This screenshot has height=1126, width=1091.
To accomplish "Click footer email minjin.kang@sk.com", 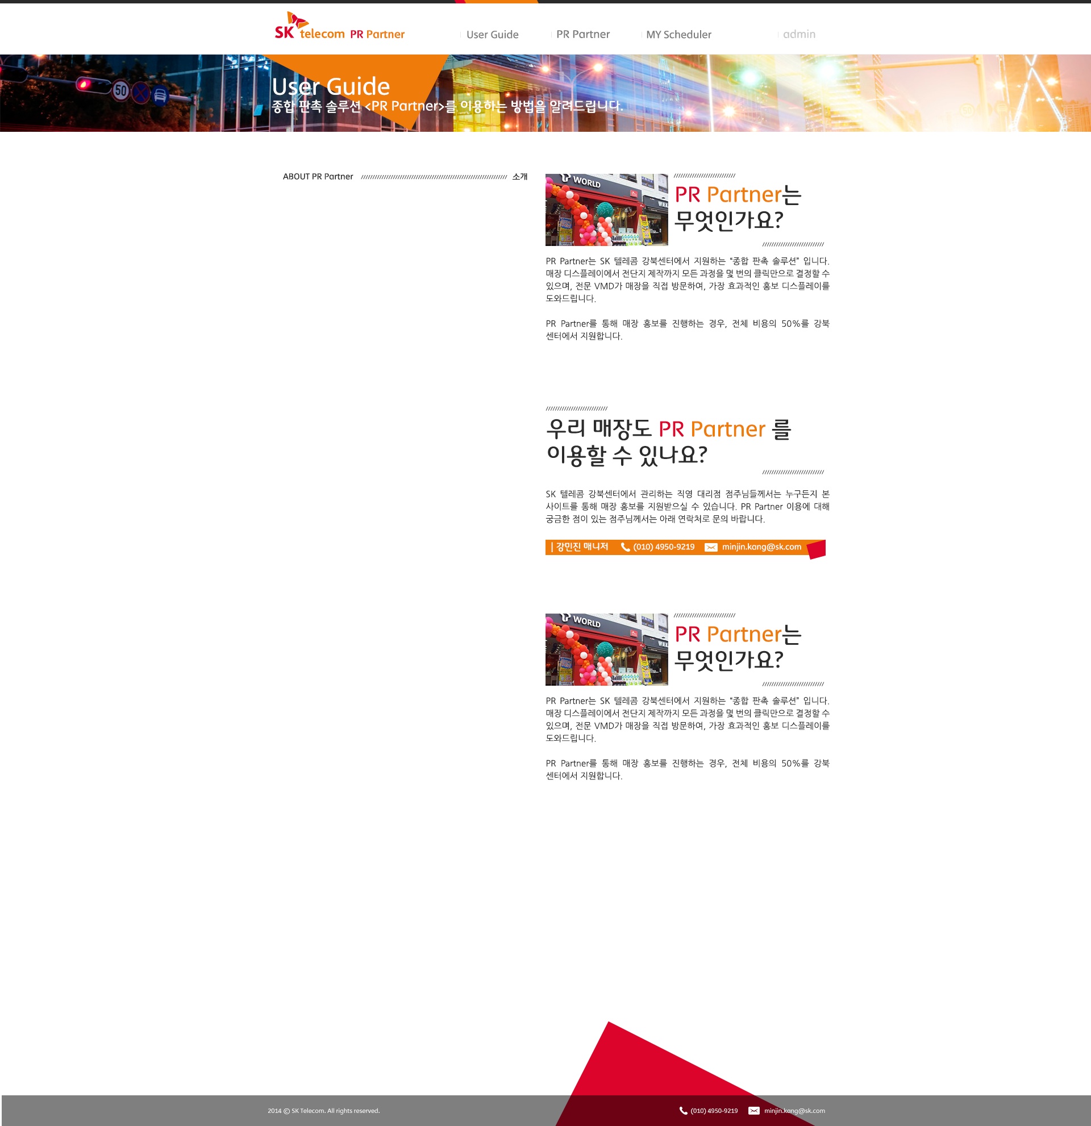I will 794,1111.
